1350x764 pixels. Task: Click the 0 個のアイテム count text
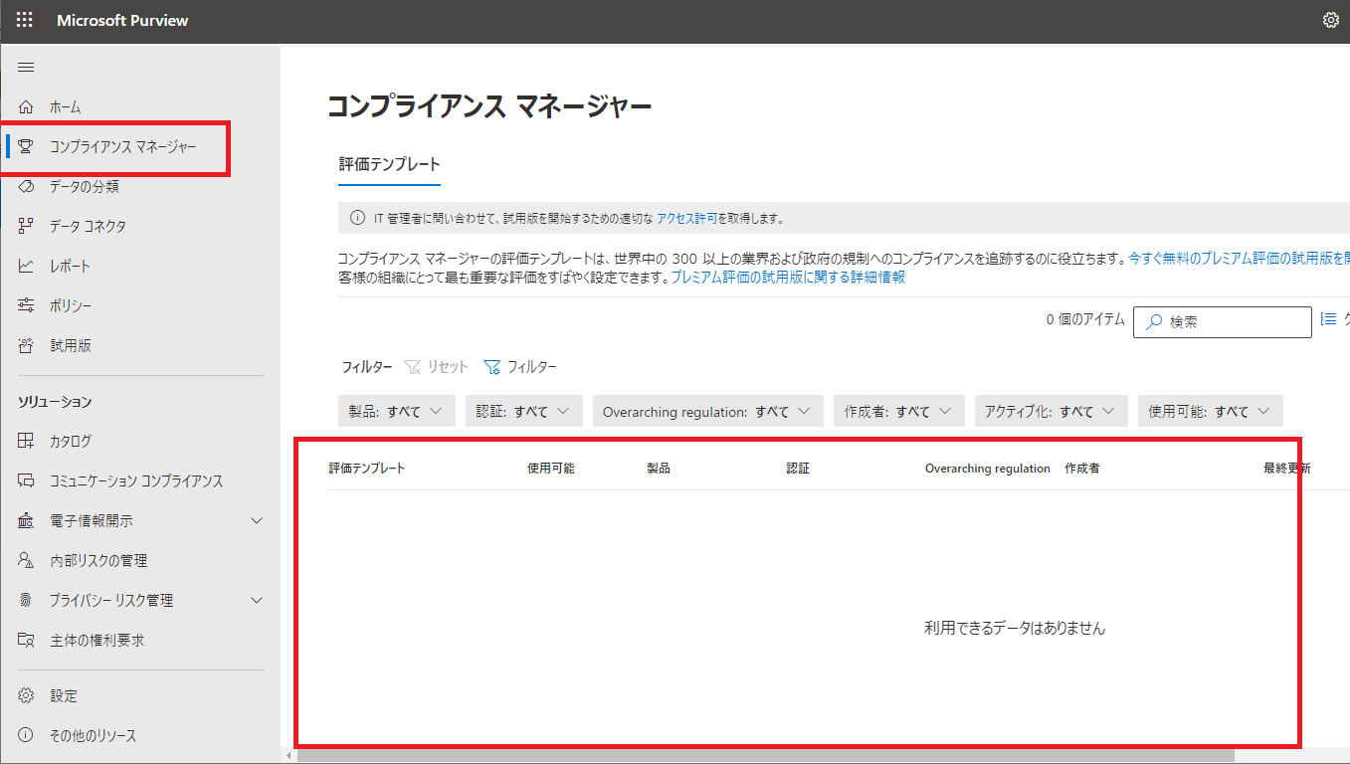click(x=1085, y=319)
